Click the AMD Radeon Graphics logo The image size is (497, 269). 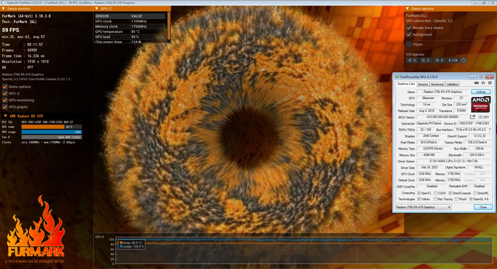[481, 104]
